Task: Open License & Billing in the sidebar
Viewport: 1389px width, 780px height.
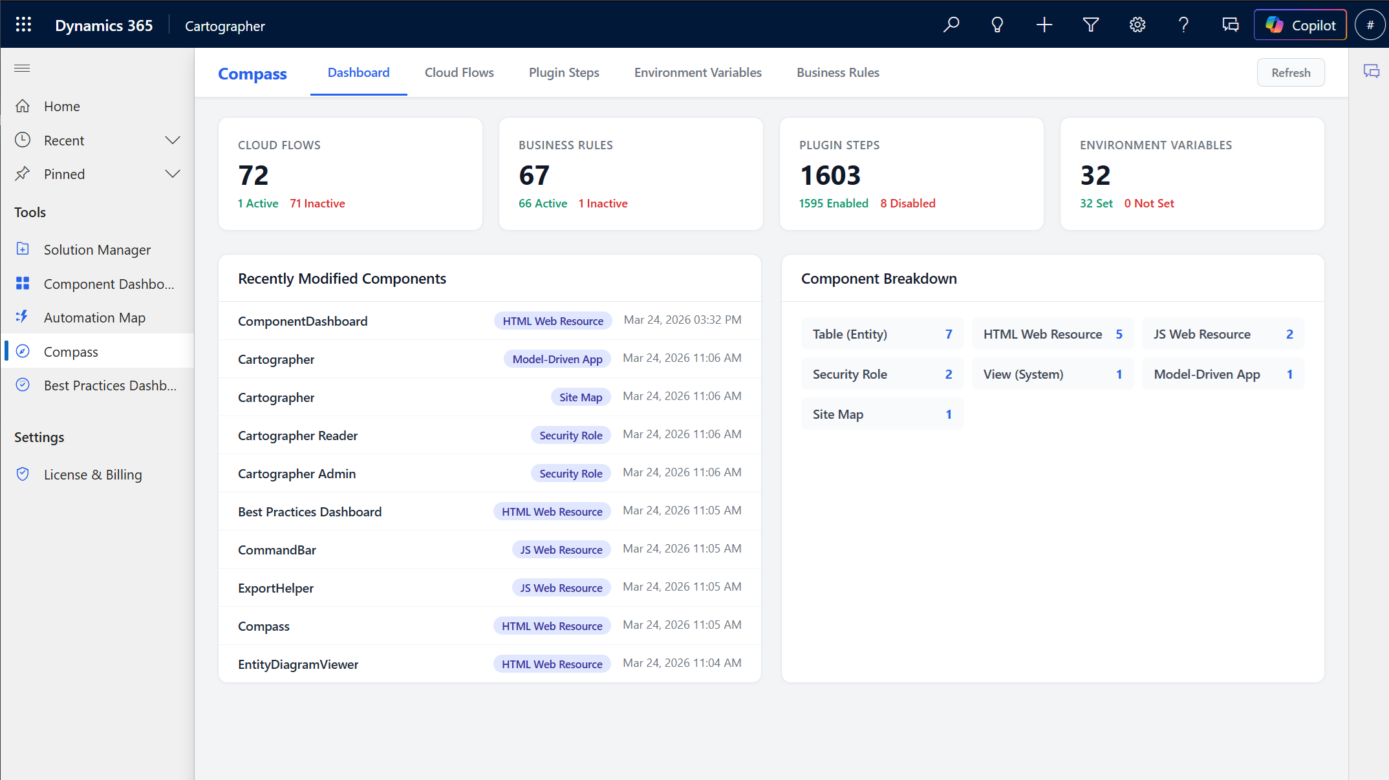Action: pos(97,474)
